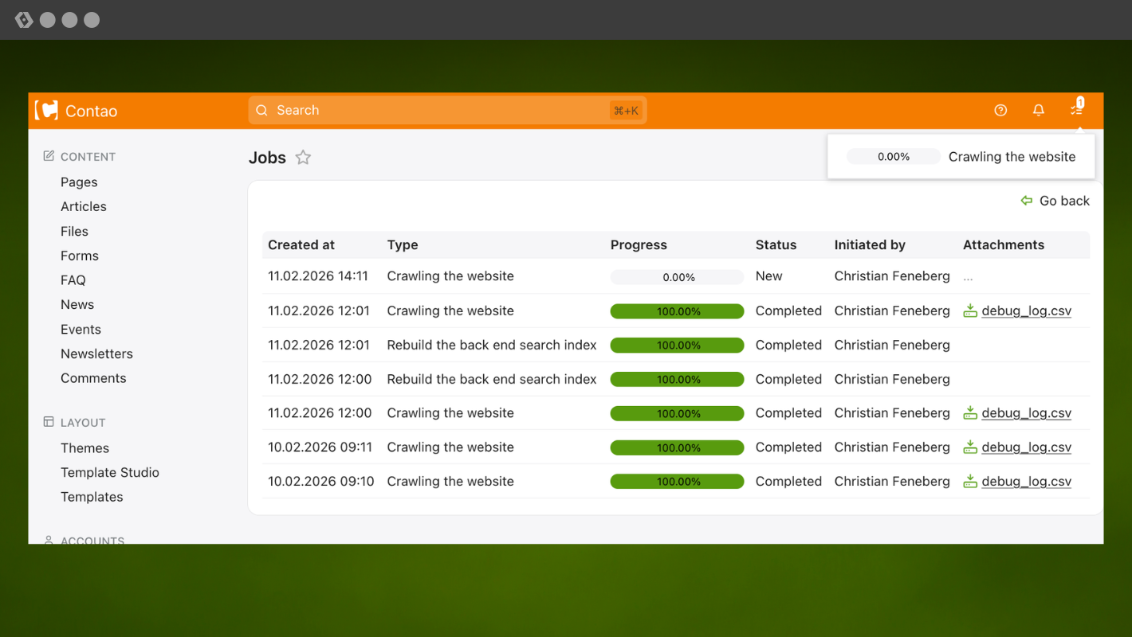
Task: Download debug_log.csv from 10.02.2026 09:11 job
Action: [x=1026, y=447]
